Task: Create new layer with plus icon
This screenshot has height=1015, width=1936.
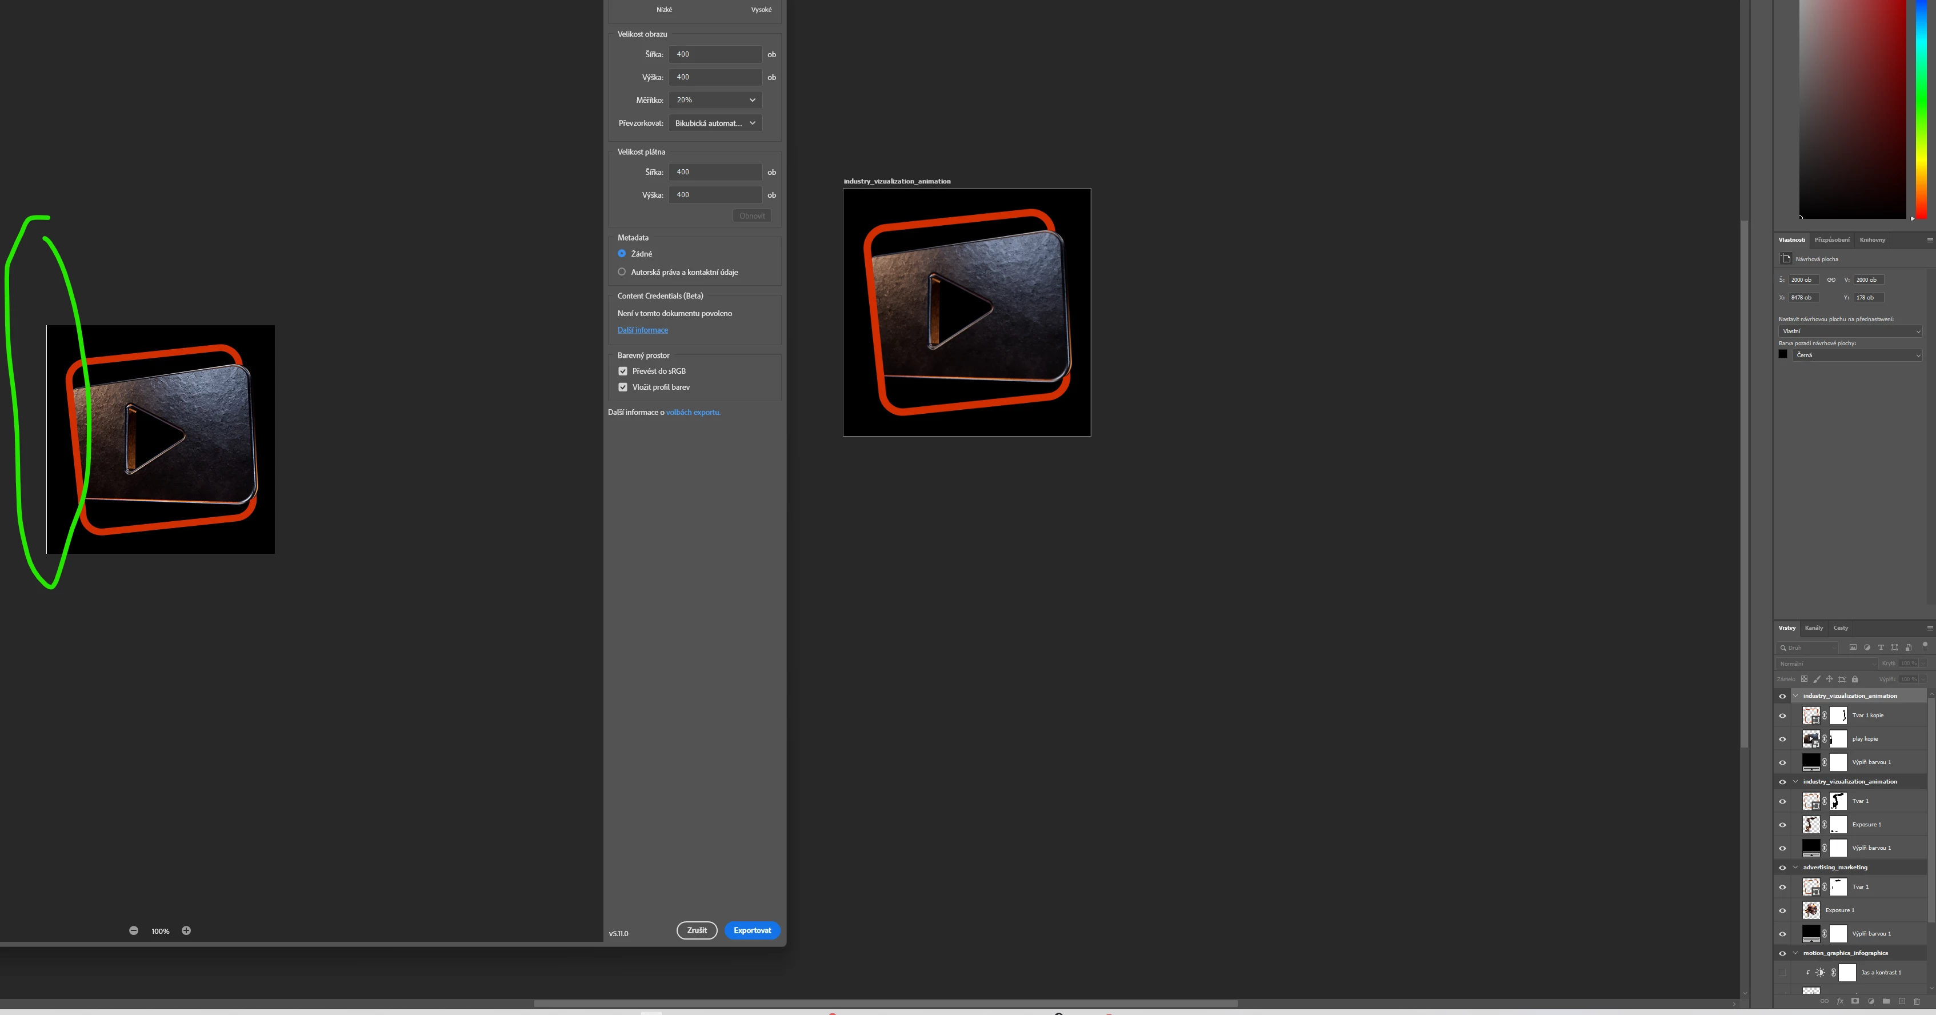Action: [1902, 1001]
